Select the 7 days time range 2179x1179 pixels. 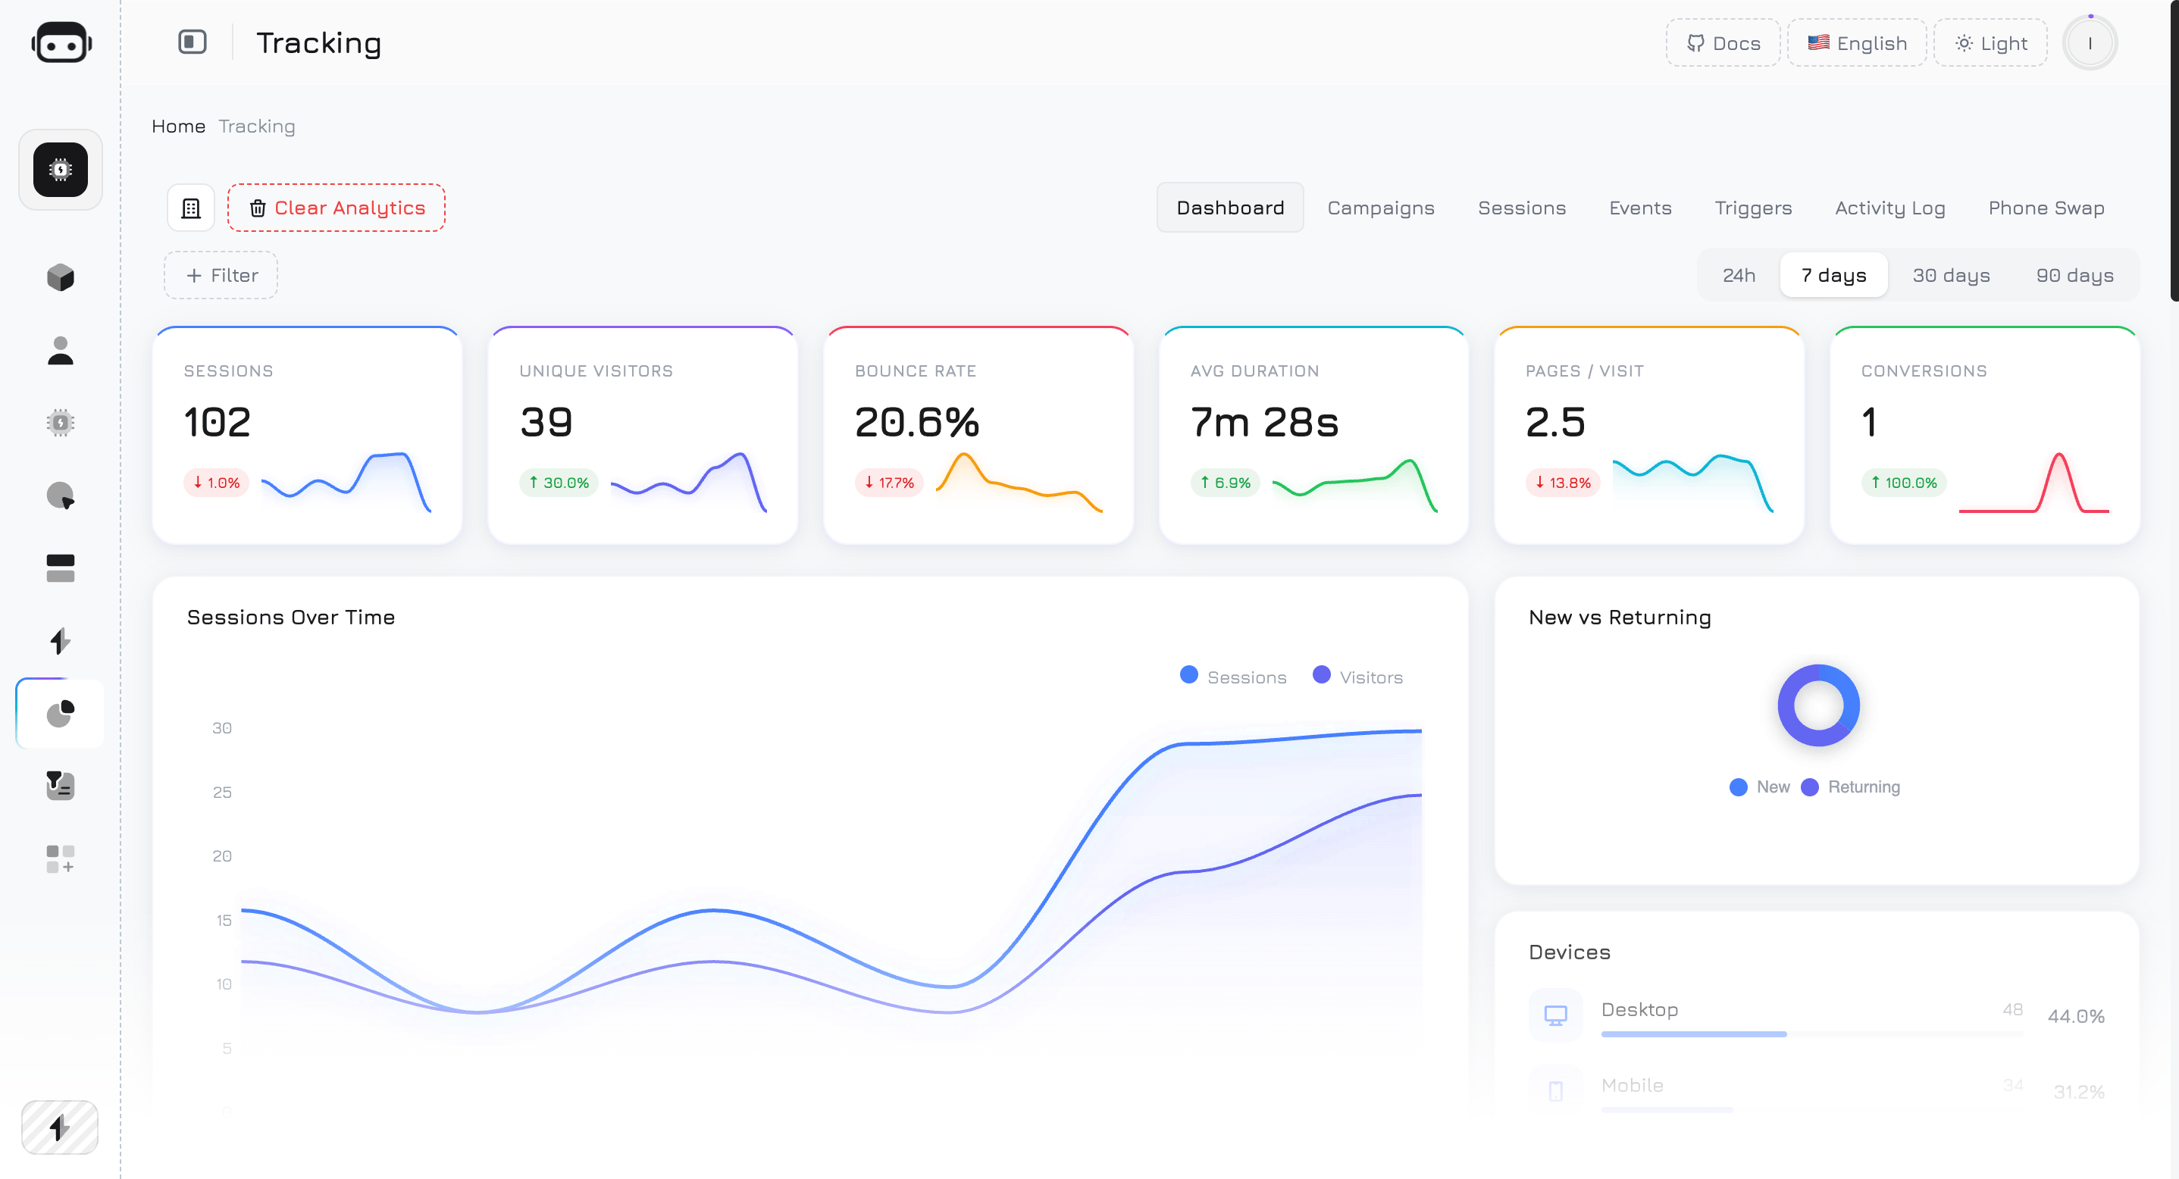coord(1834,275)
